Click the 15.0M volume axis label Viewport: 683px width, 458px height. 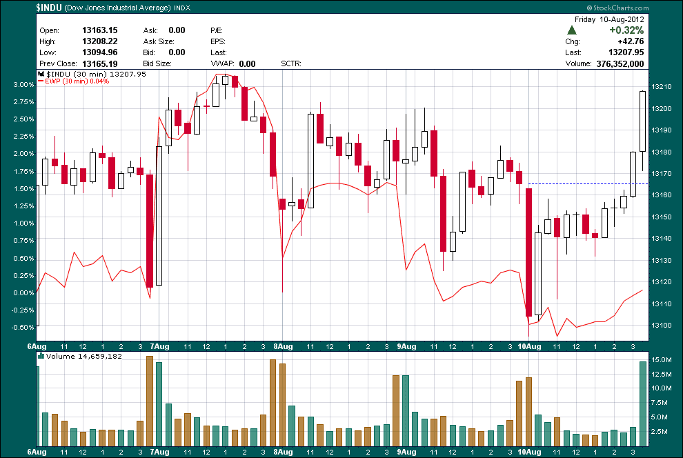coord(661,359)
